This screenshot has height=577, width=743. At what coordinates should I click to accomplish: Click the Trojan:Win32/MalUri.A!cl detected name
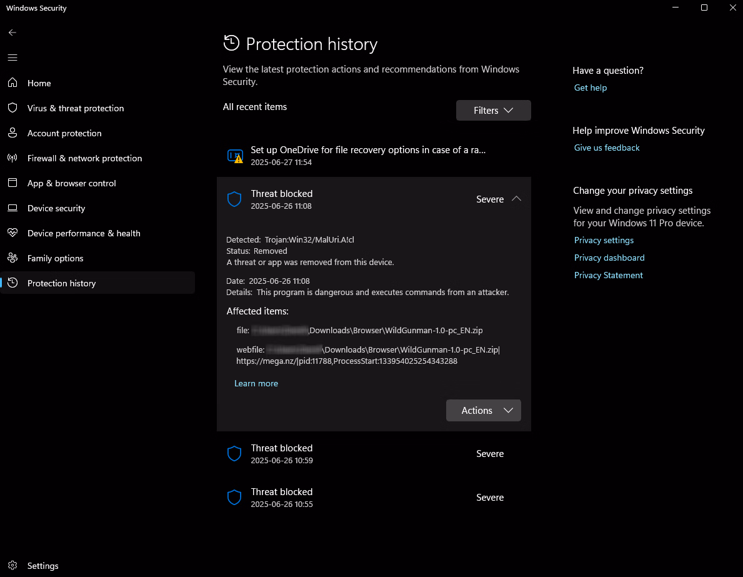tap(309, 240)
